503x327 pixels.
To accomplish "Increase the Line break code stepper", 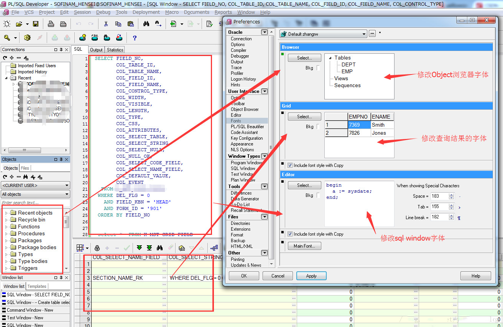I will pyautogui.click(x=451, y=216).
